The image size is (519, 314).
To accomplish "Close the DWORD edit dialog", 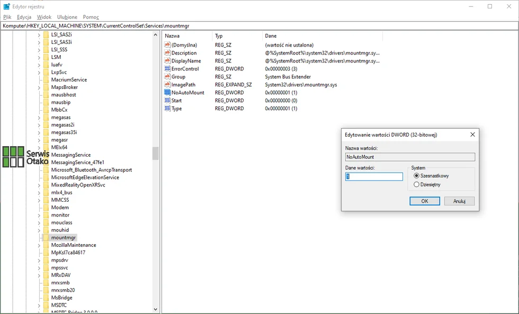I will tap(472, 134).
